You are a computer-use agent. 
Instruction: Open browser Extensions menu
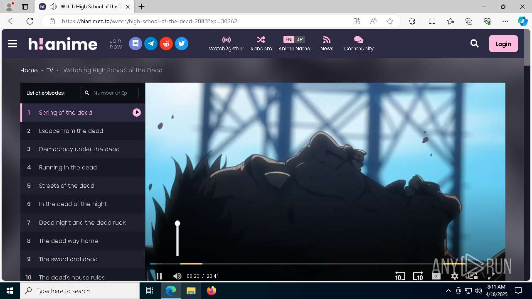[x=412, y=21]
